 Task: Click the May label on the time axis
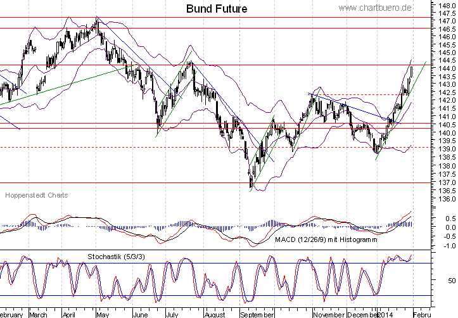[103, 314]
